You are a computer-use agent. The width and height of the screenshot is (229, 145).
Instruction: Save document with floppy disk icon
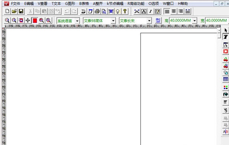21,11
